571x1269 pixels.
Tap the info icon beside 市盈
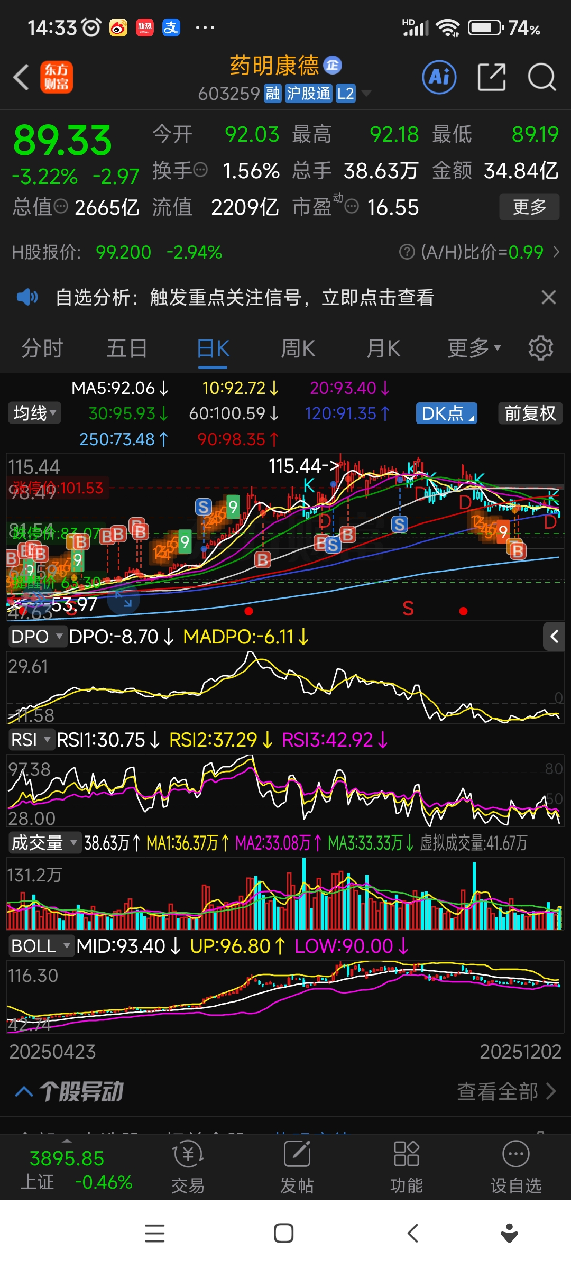[x=352, y=206]
